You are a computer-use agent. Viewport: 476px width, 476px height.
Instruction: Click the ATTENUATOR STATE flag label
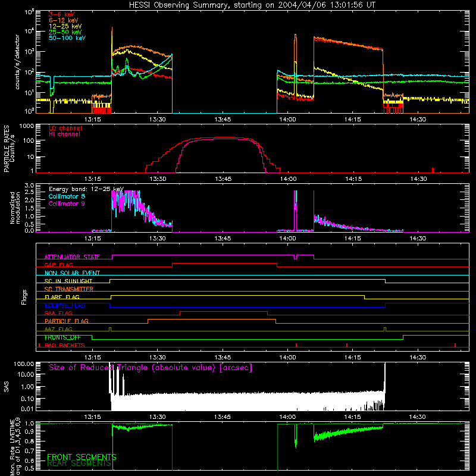(72, 257)
